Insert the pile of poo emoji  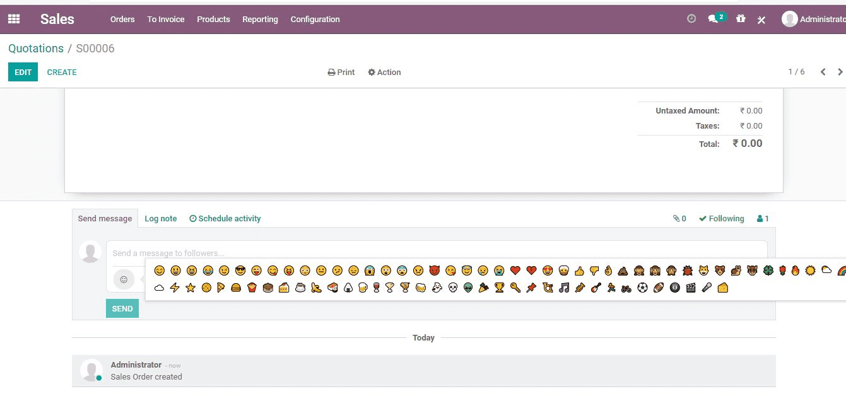tap(623, 270)
